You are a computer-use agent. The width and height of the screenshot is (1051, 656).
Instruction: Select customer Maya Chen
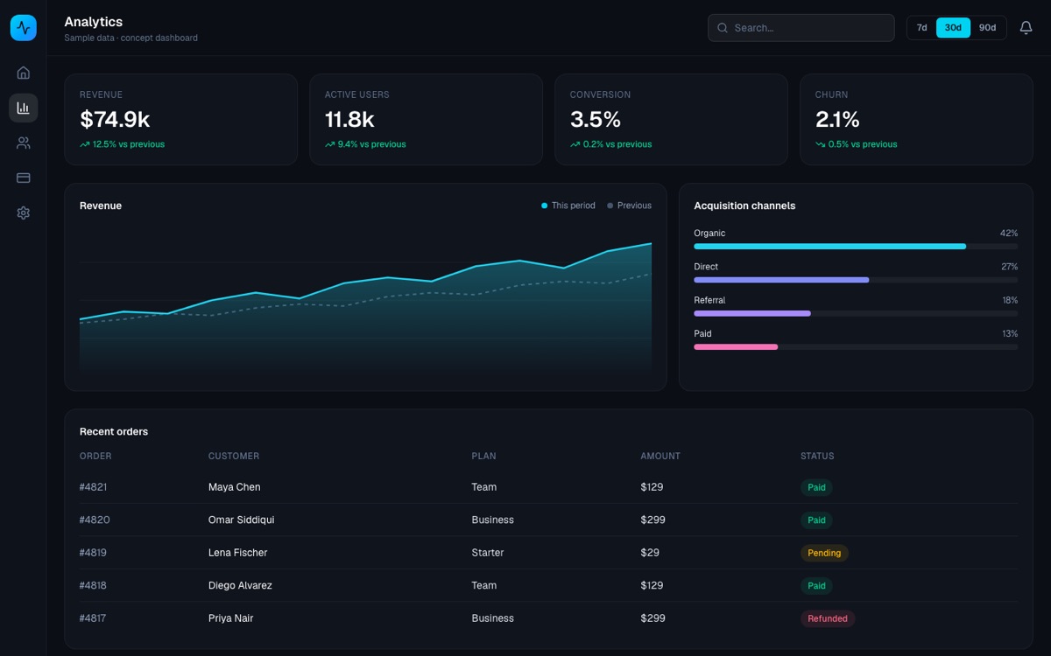(234, 487)
